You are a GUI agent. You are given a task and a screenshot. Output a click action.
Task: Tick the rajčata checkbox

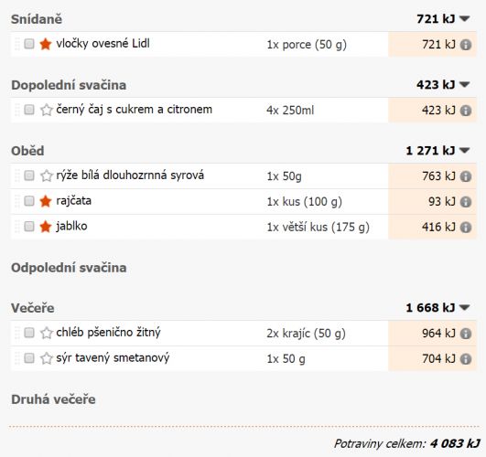(x=29, y=201)
